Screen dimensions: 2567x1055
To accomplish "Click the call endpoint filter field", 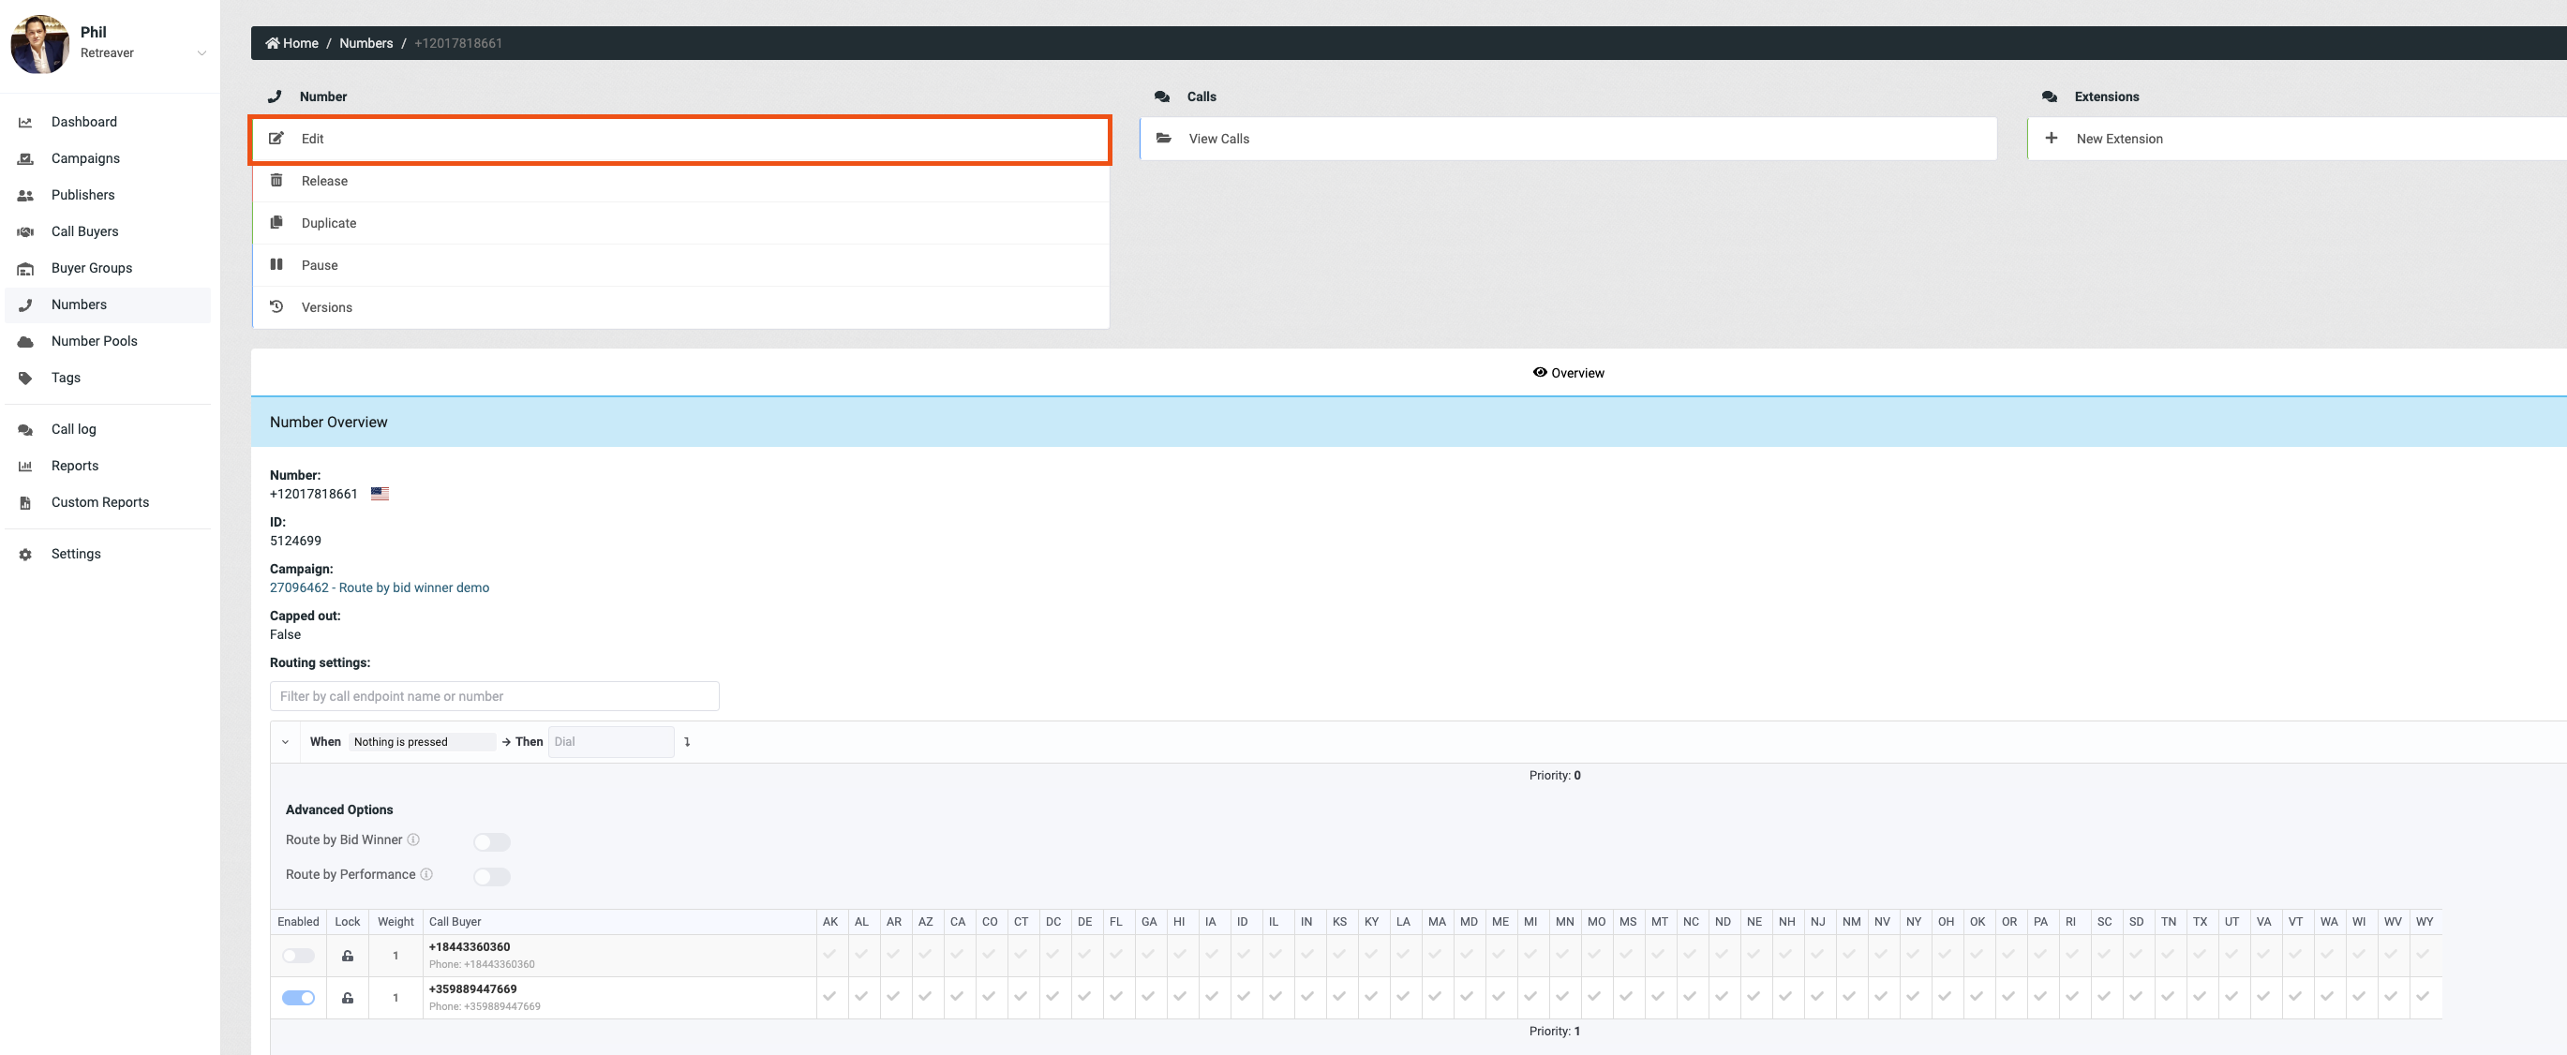I will [x=494, y=696].
